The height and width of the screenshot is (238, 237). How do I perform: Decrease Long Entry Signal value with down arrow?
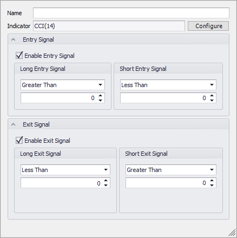(101, 101)
